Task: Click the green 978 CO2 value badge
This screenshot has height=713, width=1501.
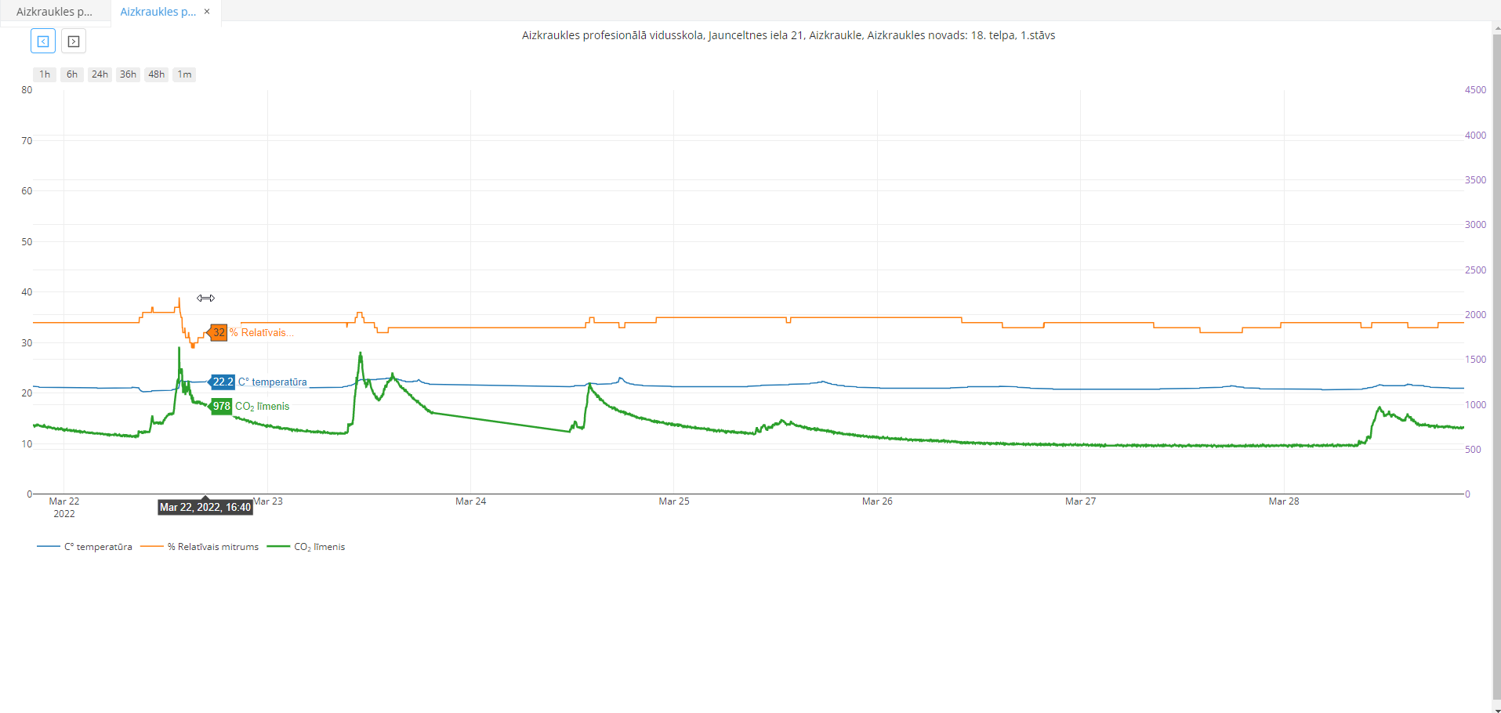Action: [221, 406]
